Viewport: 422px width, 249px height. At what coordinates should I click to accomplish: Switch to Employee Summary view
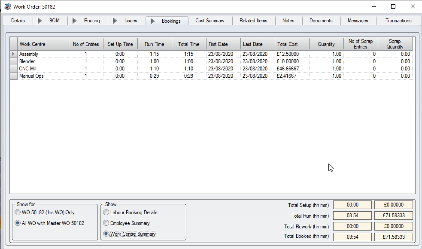pyautogui.click(x=106, y=223)
